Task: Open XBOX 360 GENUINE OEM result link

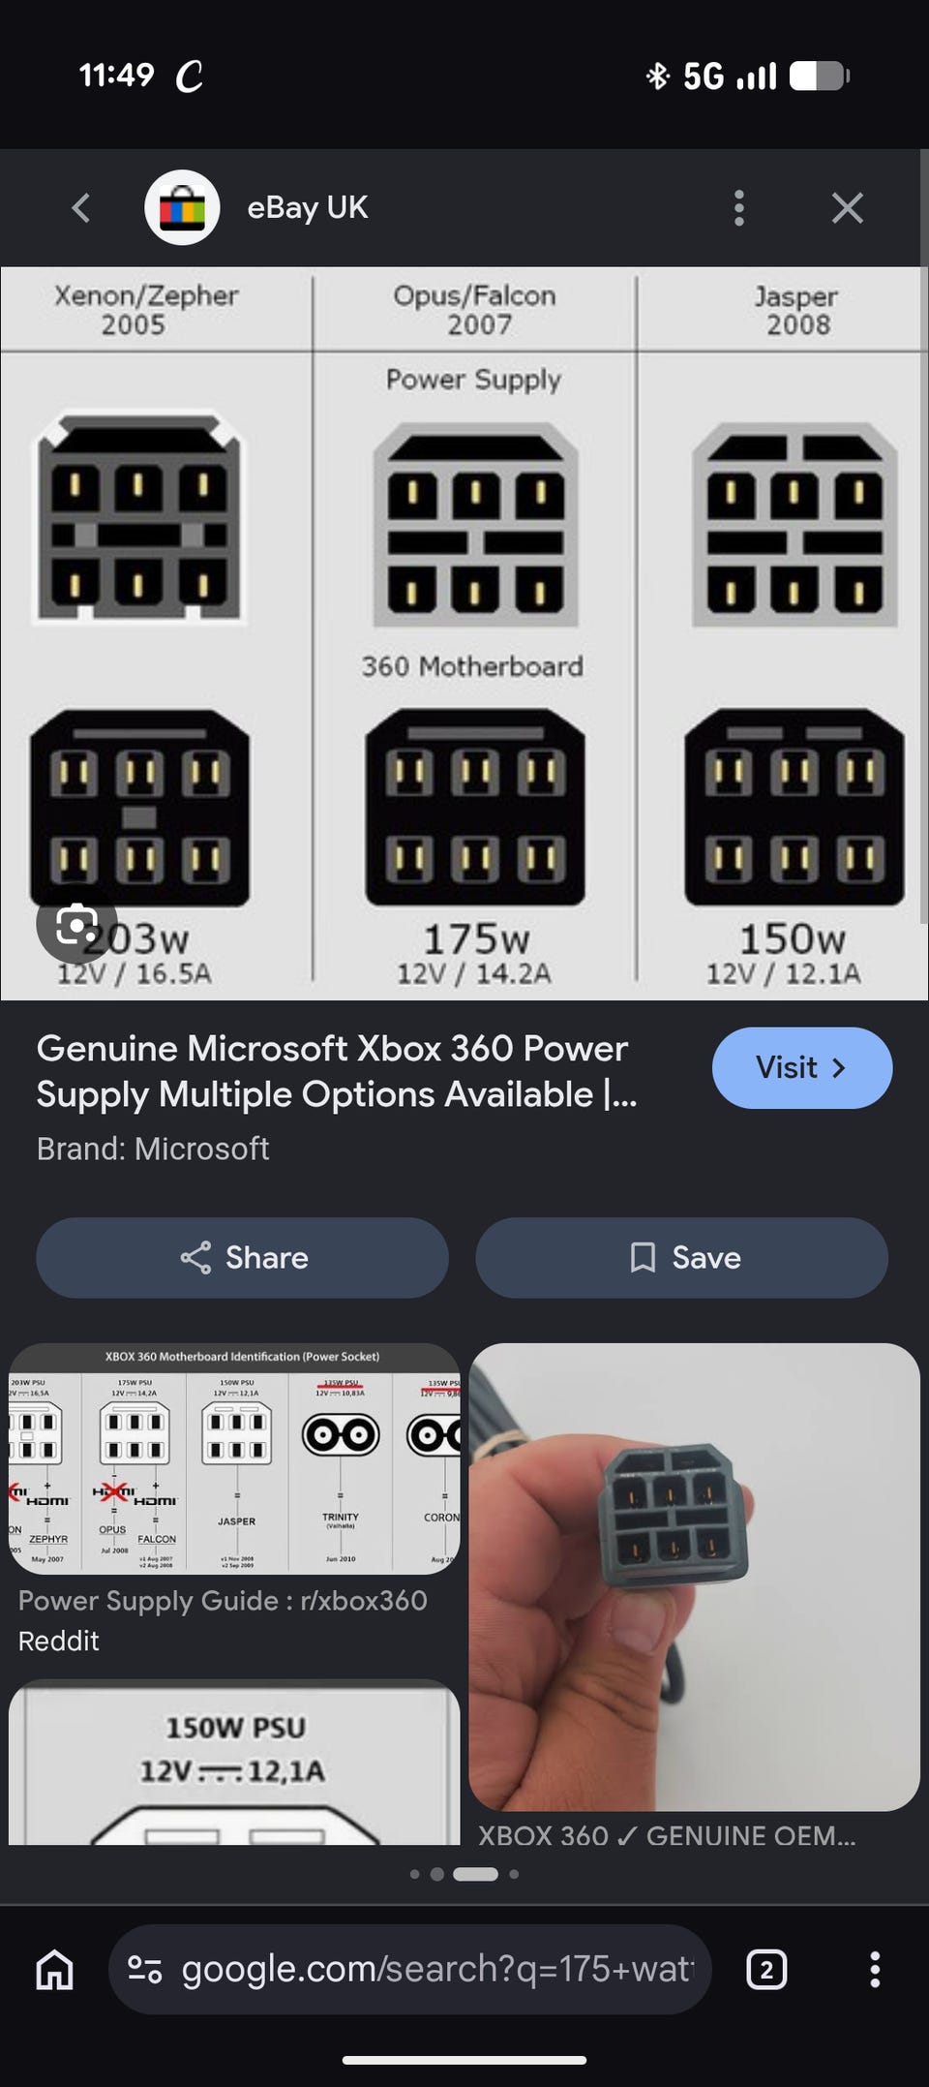Action: click(667, 1835)
